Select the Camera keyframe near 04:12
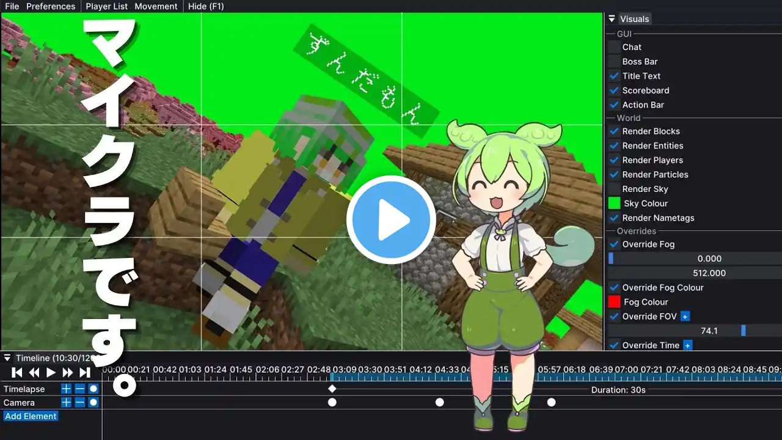 pos(439,402)
